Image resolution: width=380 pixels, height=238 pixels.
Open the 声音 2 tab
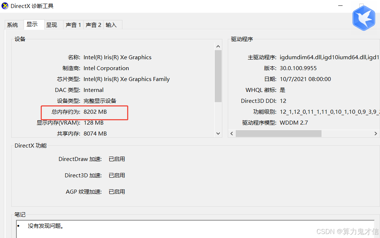click(93, 25)
